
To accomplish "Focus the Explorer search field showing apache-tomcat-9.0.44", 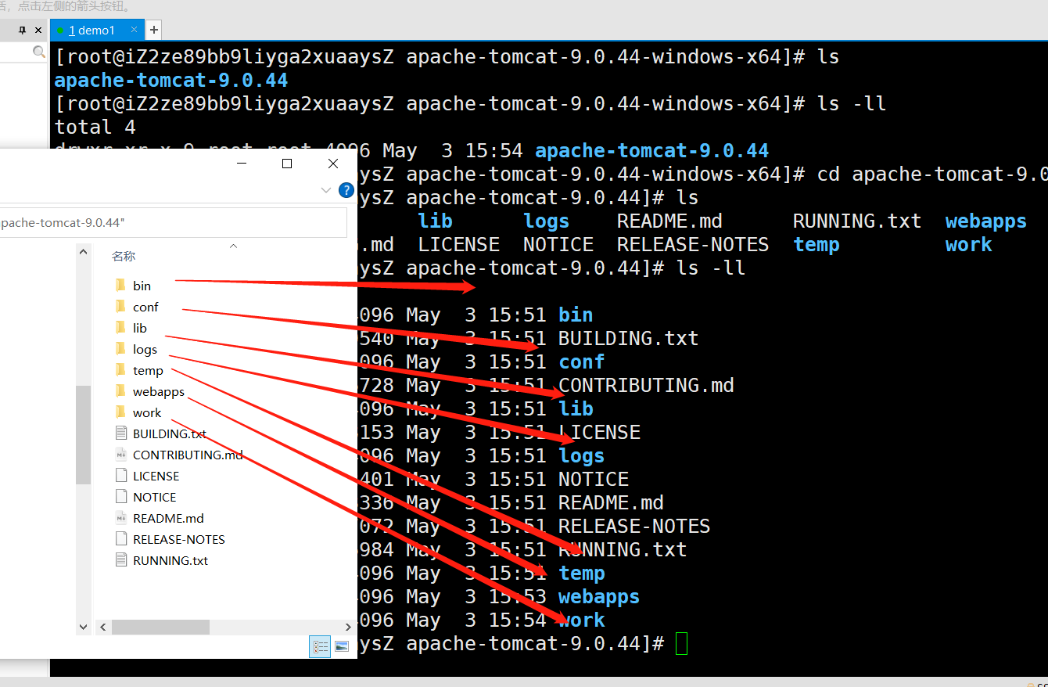I will pyautogui.click(x=173, y=222).
